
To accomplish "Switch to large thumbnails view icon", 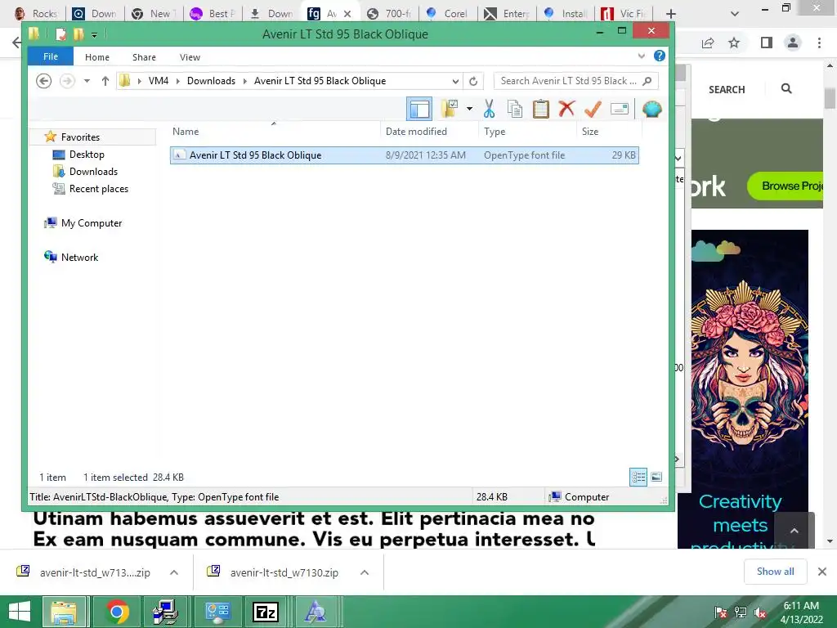I will (x=656, y=477).
